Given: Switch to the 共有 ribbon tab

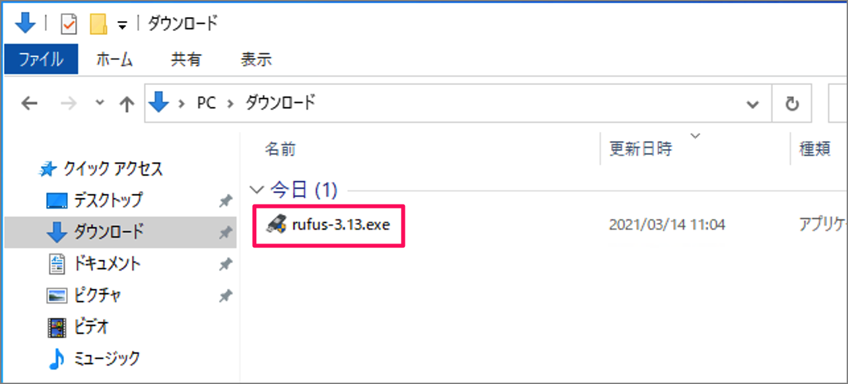Looking at the screenshot, I should [186, 59].
